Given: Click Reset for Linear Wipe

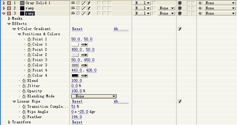Looking at the screenshot, I should 77,102.
